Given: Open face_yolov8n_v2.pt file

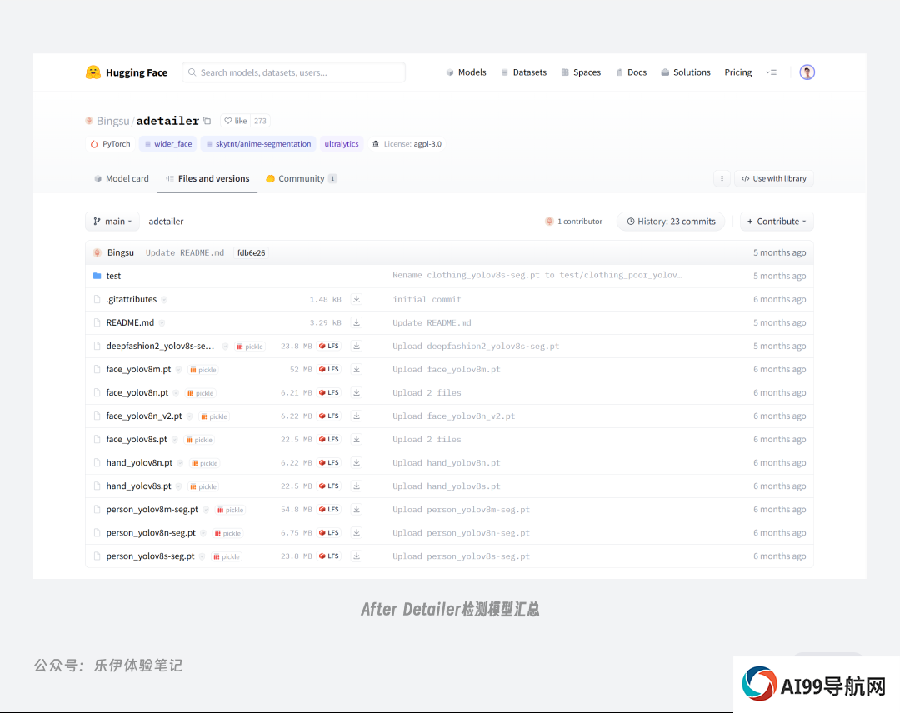Looking at the screenshot, I should click(144, 416).
